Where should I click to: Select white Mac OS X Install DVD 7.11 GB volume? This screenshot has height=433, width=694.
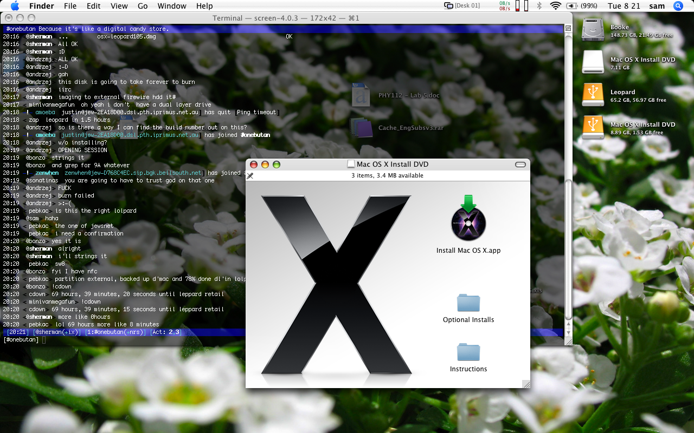[x=593, y=63]
